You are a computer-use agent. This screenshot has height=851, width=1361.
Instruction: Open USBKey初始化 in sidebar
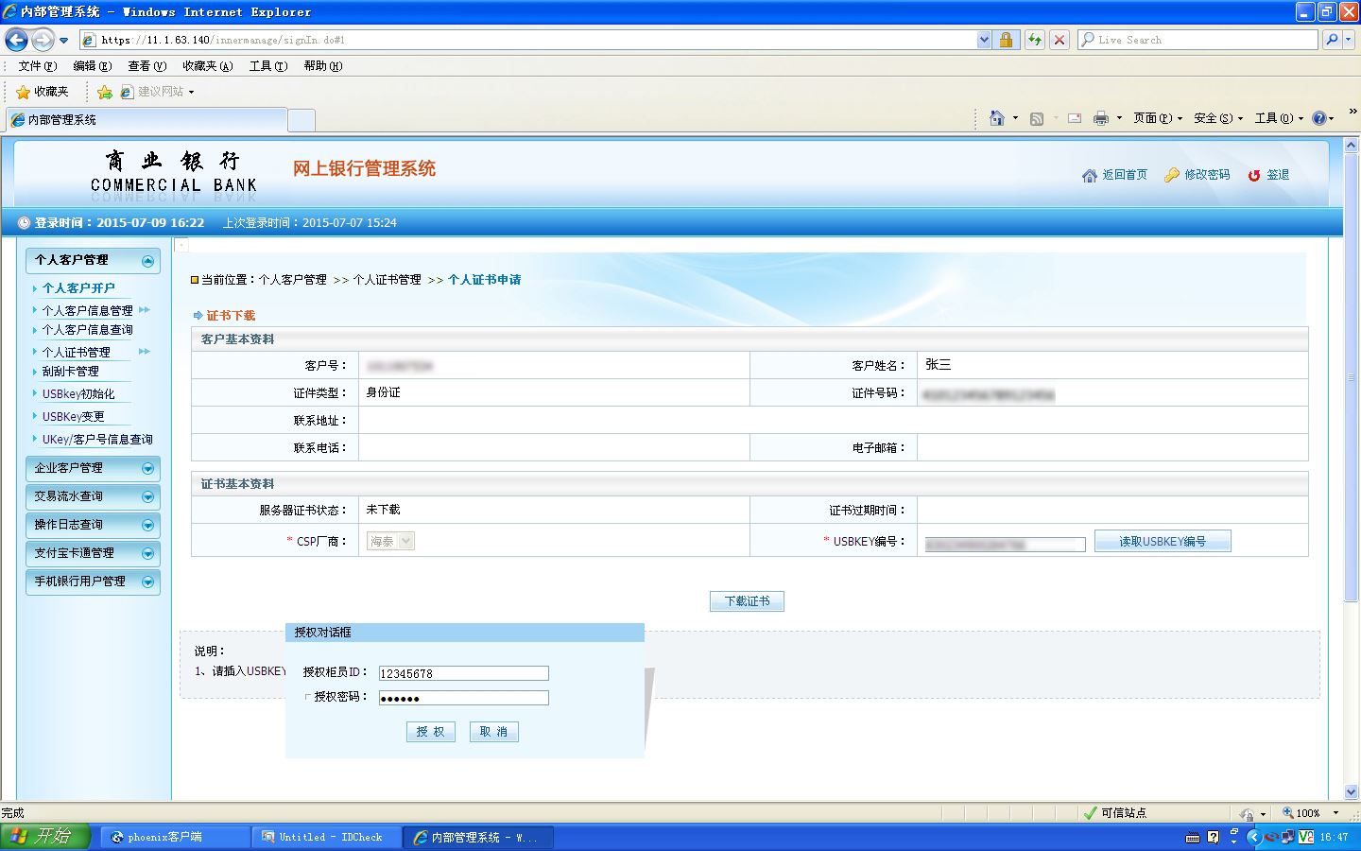(78, 394)
